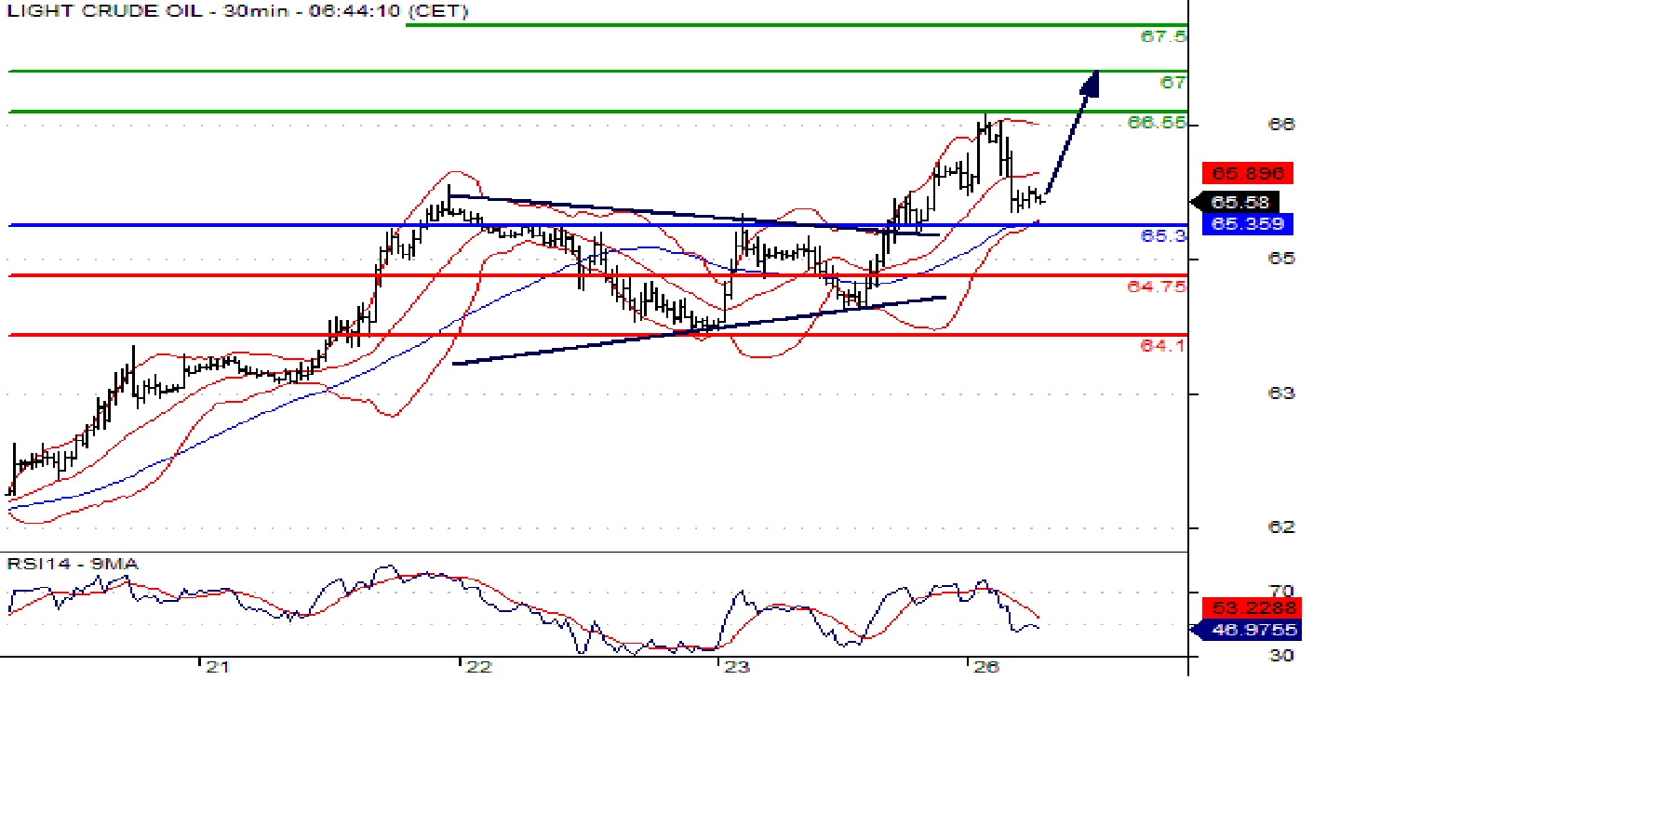Screen dimensions: 1675x813
Task: Click the 65.3 pivot level label
Action: [x=1163, y=235]
